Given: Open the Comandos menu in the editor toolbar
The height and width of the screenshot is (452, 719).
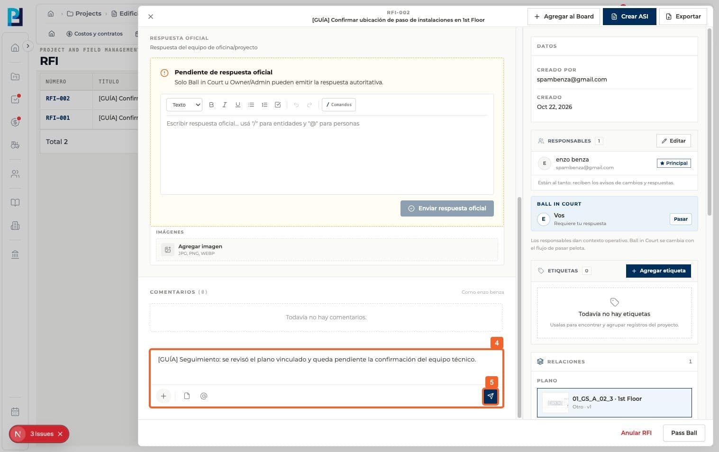Looking at the screenshot, I should [339, 105].
